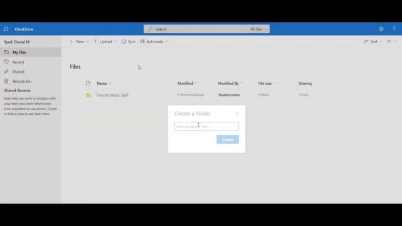The height and width of the screenshot is (226, 402).
Task: Click the Create button in dialog
Action: (x=227, y=139)
